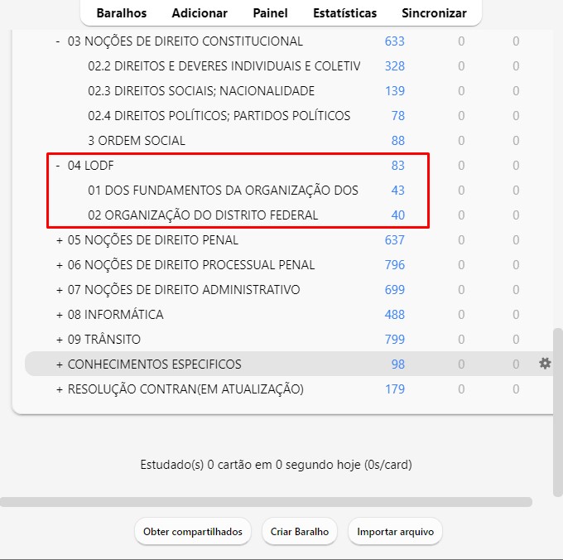This screenshot has width=563, height=560.
Task: Expand 07 NOÇÕES DE DIREITO ADMINISTRATIVO deck
Action: point(60,290)
